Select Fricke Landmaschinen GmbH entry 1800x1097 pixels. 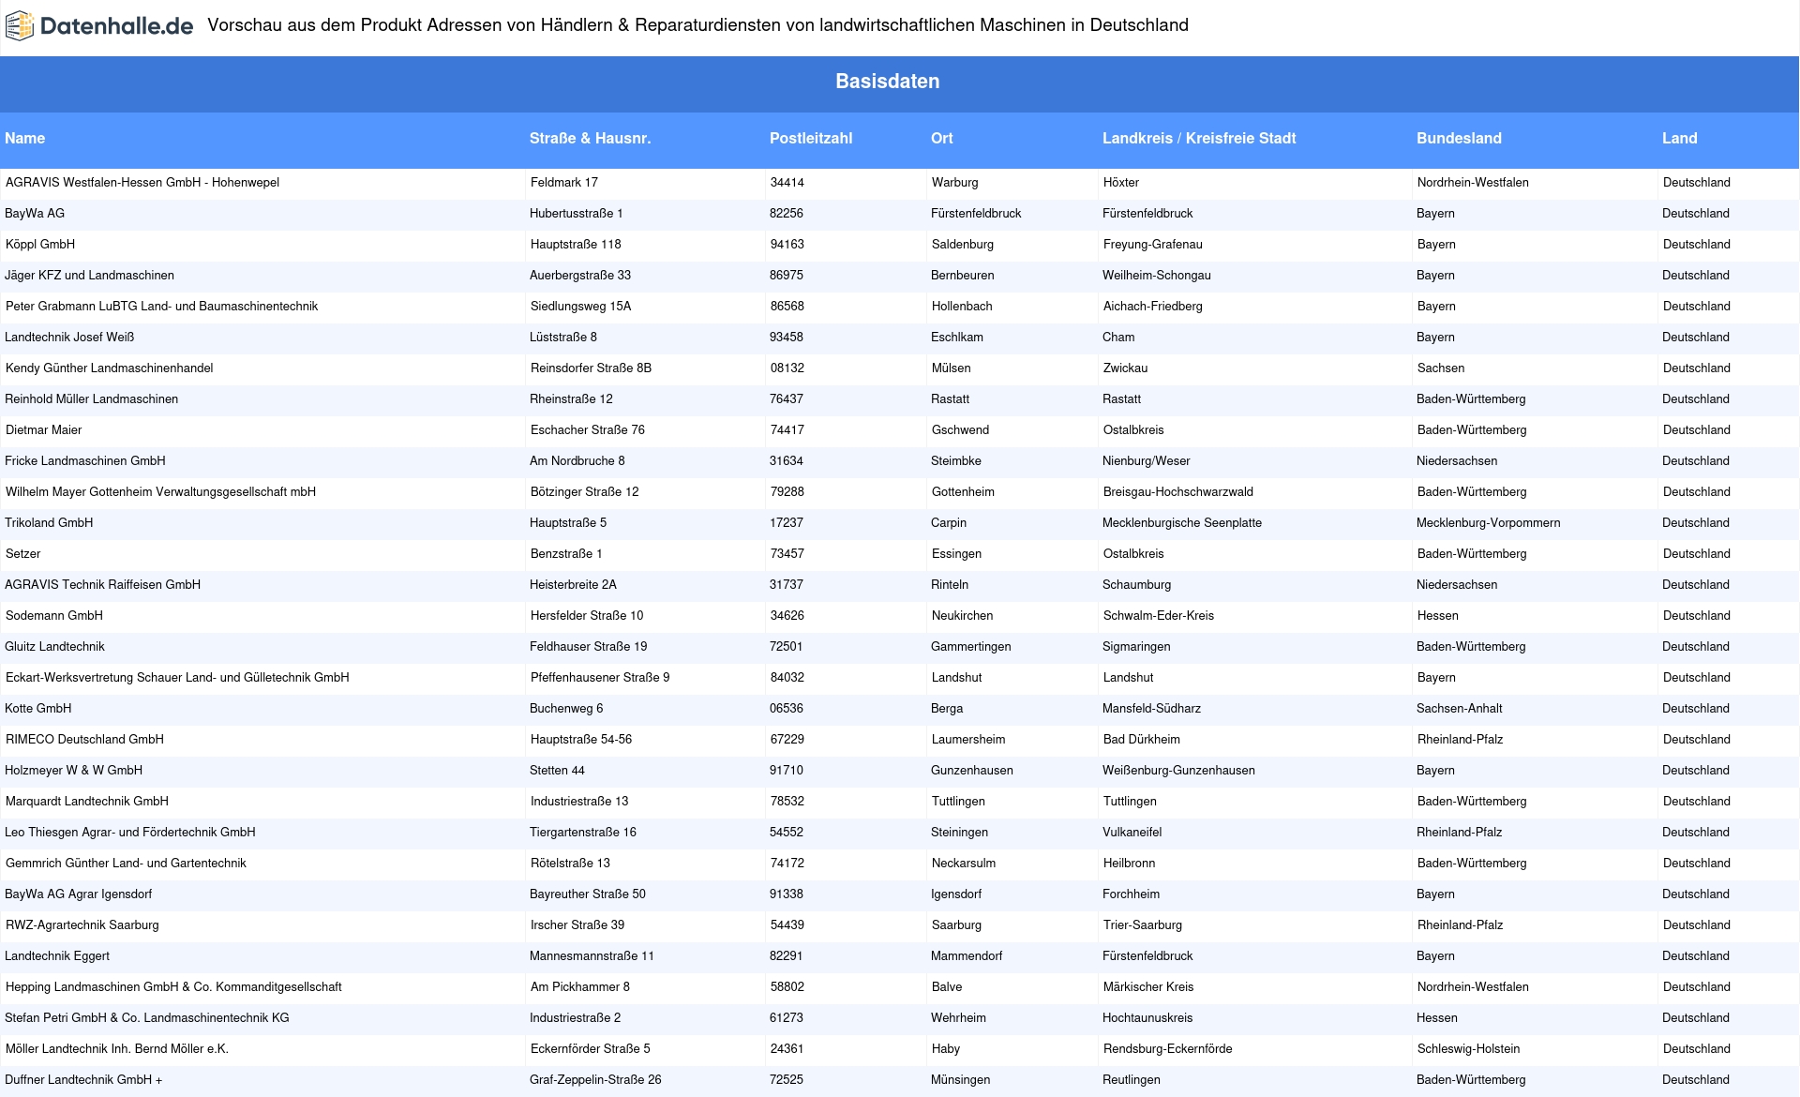click(85, 461)
